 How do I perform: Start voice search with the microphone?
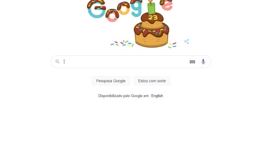(203, 62)
